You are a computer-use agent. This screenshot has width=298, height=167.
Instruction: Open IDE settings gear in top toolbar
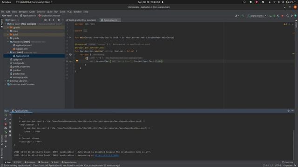(x=291, y=16)
